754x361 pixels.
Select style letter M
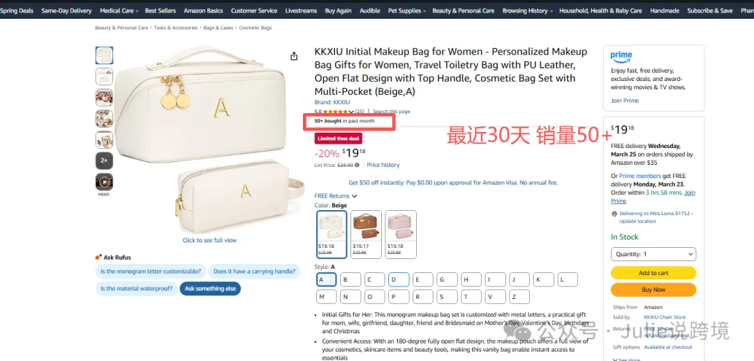pyautogui.click(x=327, y=297)
